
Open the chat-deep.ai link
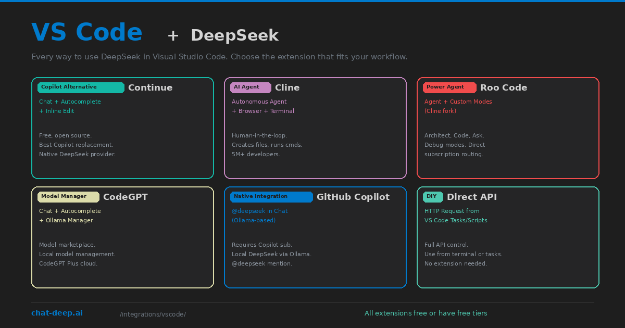pos(57,313)
